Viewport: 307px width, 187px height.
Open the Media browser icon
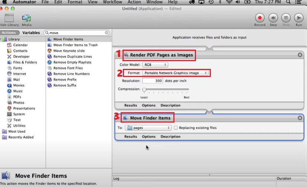click(x=26, y=18)
